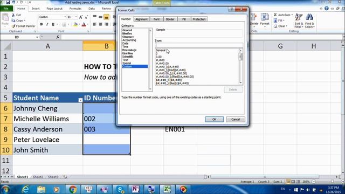
Task: Select the Accounting category
Action: point(129,40)
